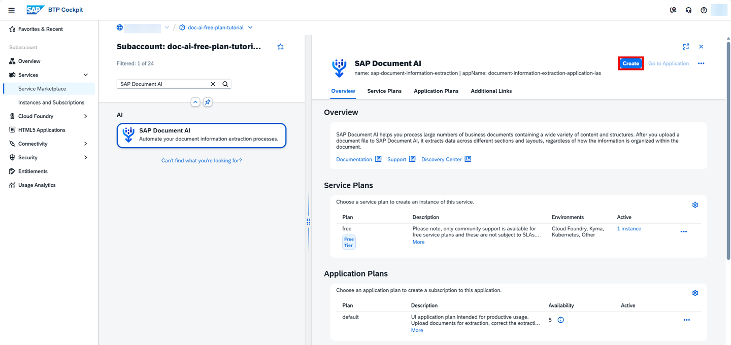The width and height of the screenshot is (731, 345).
Task: Close the SAP Document AI detail panel
Action: (701, 47)
